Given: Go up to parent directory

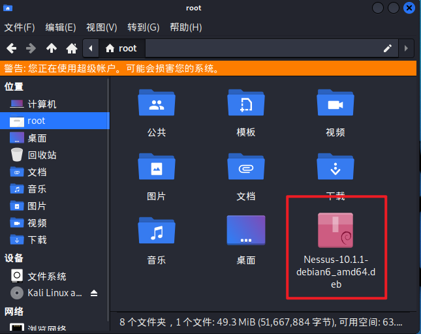Looking at the screenshot, I should tap(52, 48).
